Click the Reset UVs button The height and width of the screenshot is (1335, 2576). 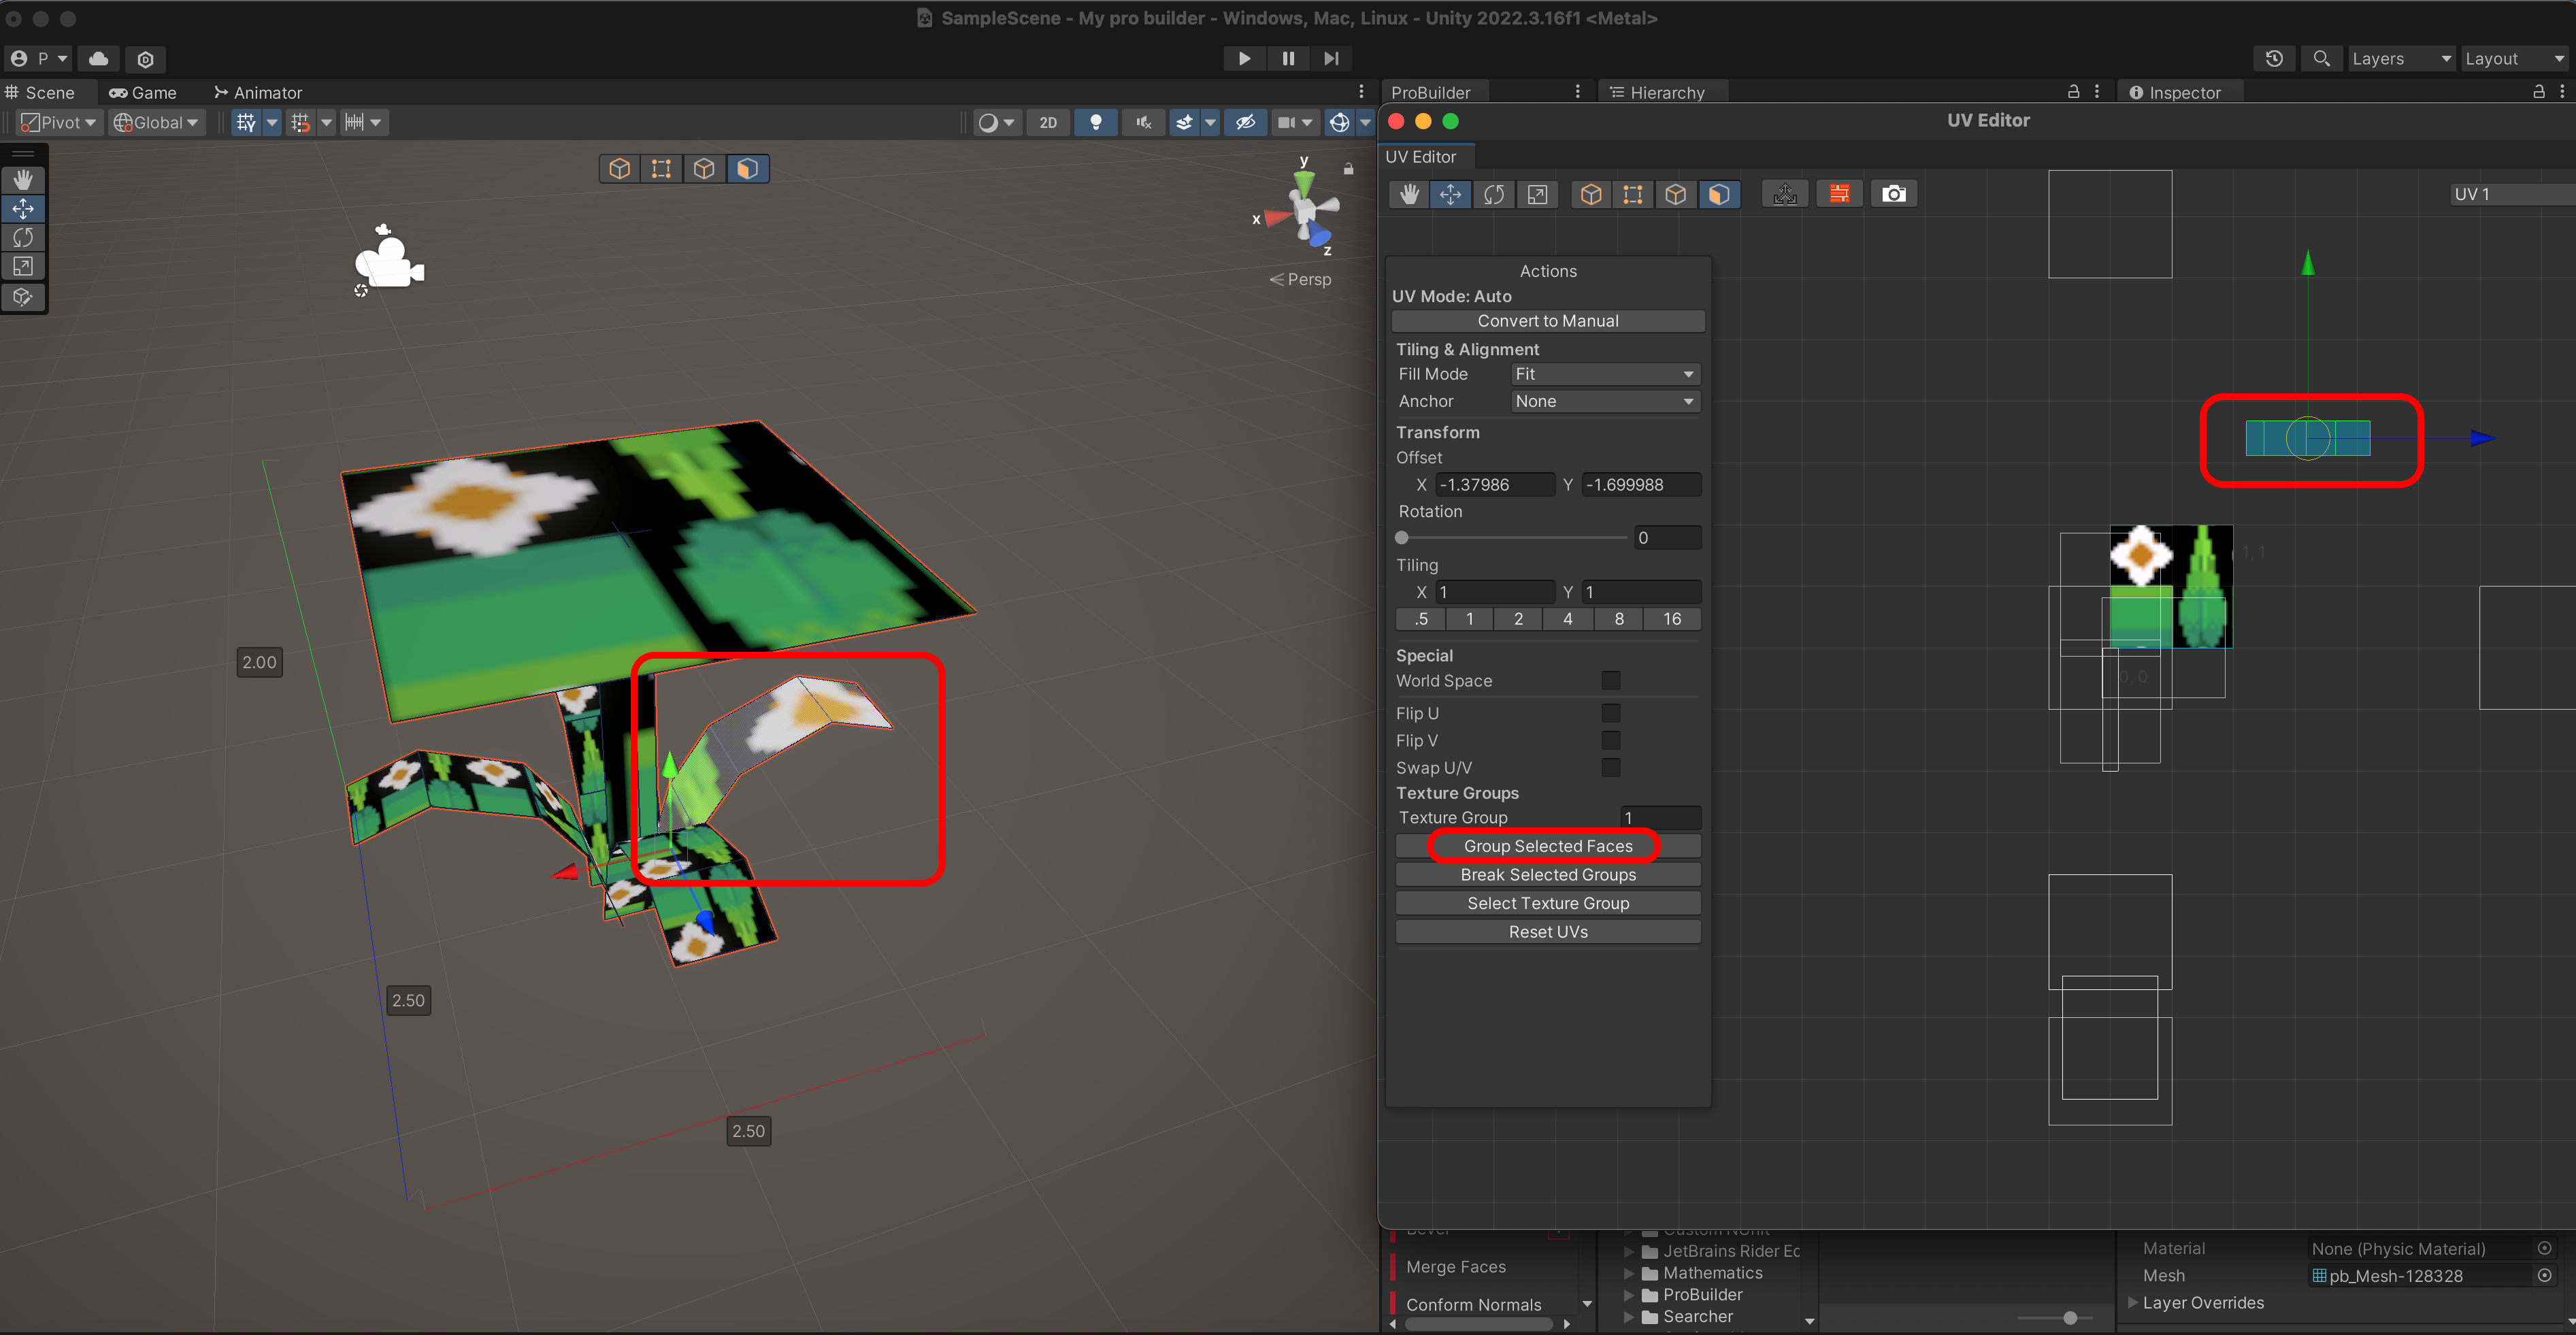1547,931
